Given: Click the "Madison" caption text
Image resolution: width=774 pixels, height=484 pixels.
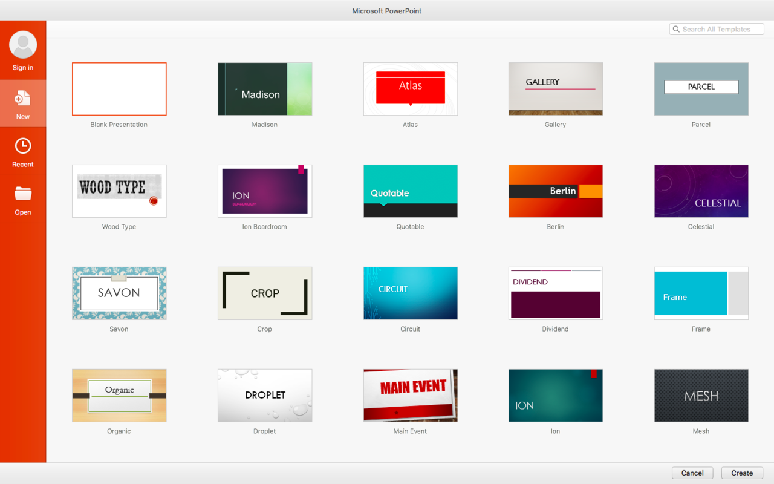Looking at the screenshot, I should (265, 125).
